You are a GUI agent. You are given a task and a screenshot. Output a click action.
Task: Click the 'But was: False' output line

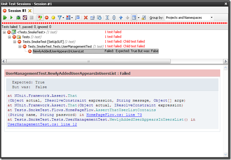(29, 87)
